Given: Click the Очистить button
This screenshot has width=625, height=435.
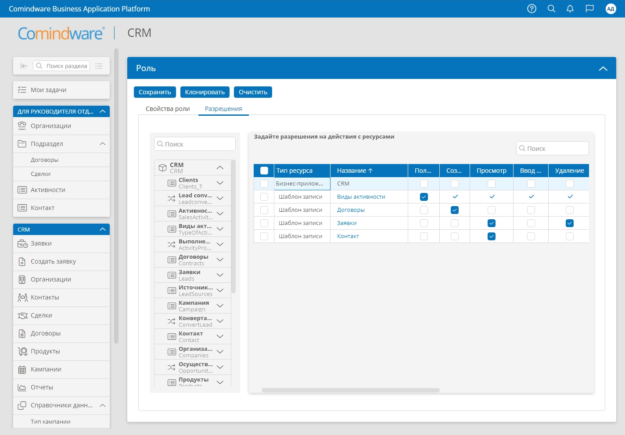Looking at the screenshot, I should point(253,92).
